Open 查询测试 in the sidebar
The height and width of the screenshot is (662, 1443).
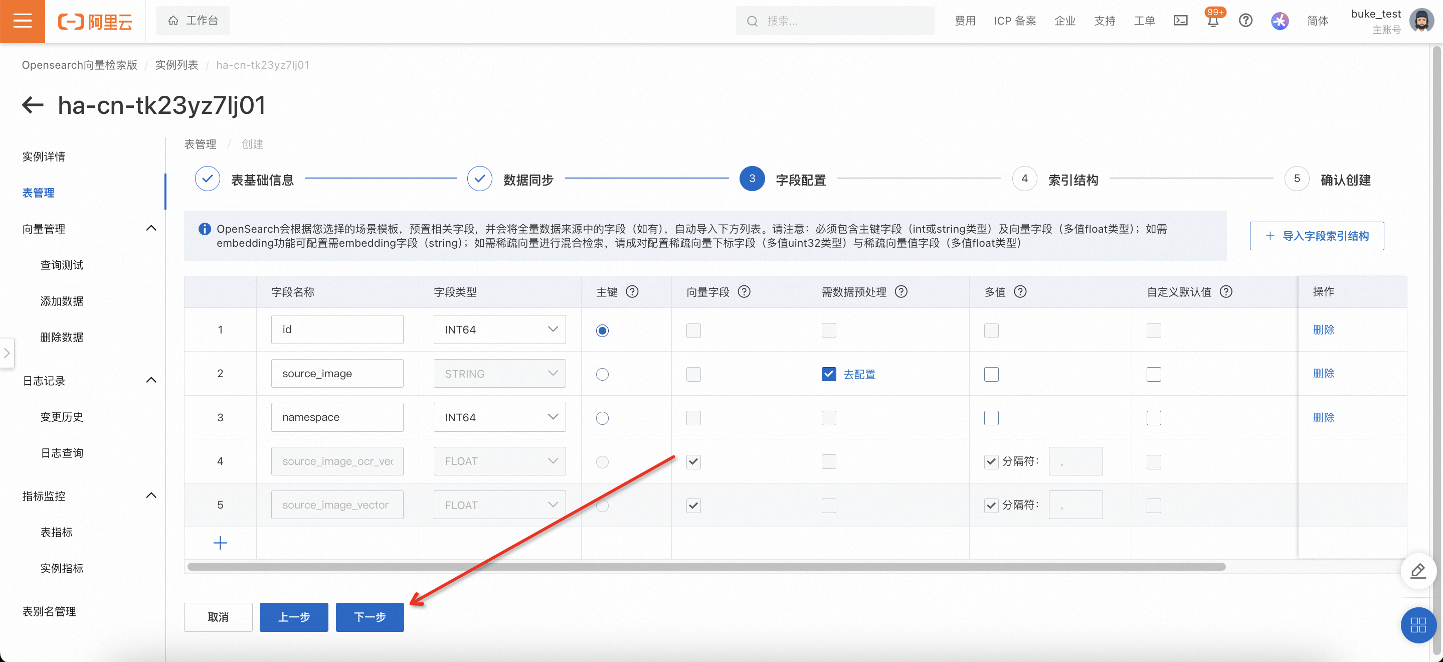(62, 265)
